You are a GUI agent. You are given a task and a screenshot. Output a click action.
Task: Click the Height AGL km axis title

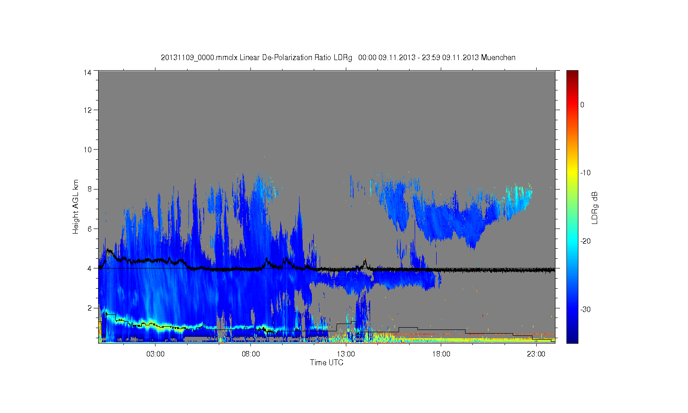pos(76,206)
